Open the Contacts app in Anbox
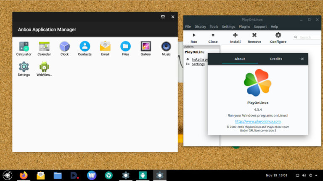 (x=85, y=49)
